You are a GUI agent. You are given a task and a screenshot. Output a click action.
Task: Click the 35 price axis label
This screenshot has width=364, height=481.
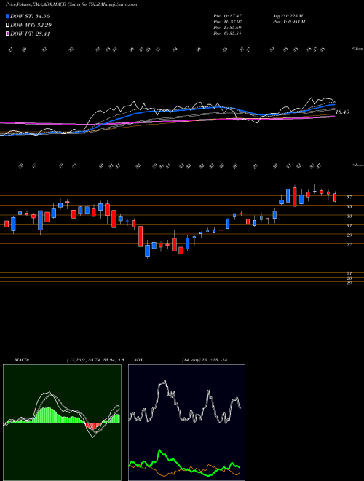(349, 207)
